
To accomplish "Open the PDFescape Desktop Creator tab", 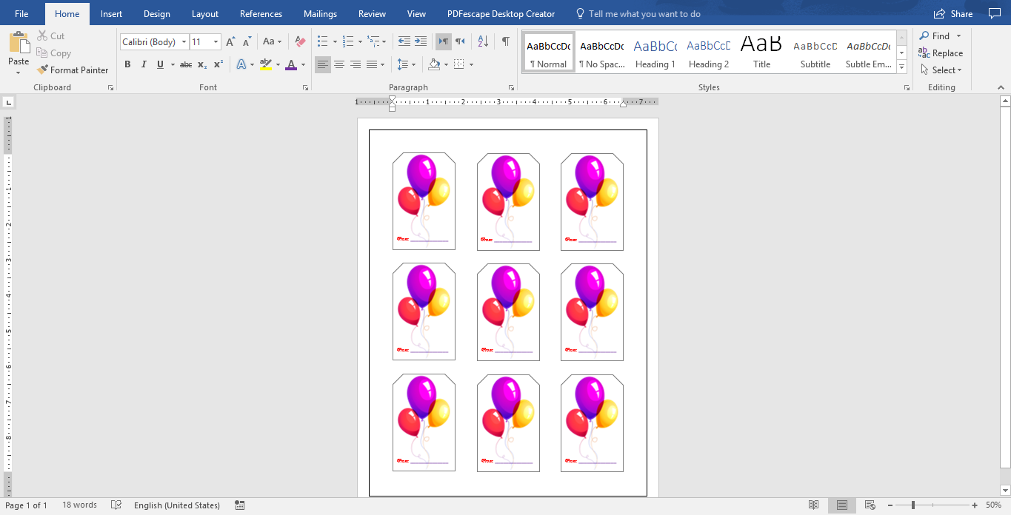I will tap(500, 13).
